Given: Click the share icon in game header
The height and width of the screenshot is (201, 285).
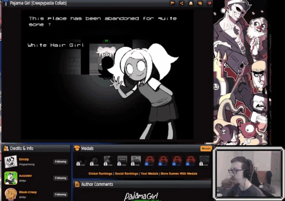Looking at the screenshot, I should click(182, 3).
